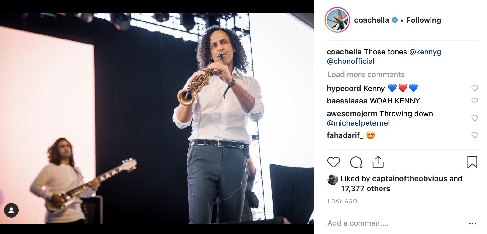Open the coachella profile picture story
The height and width of the screenshot is (234, 487).
pyautogui.click(x=337, y=20)
